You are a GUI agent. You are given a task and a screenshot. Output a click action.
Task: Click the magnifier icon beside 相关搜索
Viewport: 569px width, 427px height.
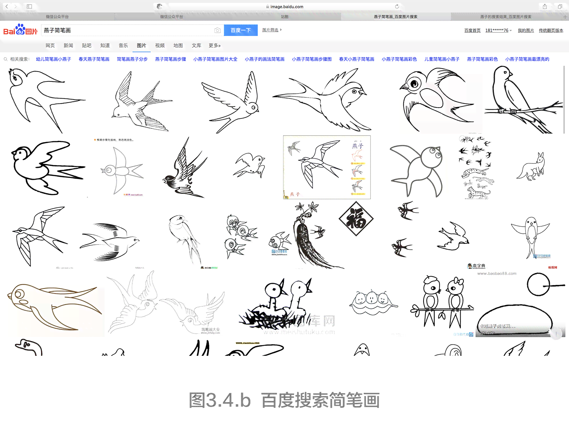pyautogui.click(x=6, y=59)
